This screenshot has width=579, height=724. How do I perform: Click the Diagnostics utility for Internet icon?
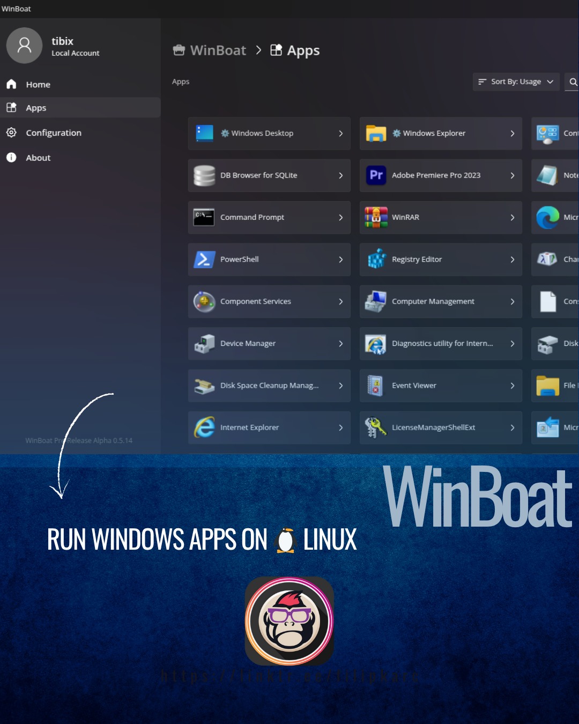376,343
